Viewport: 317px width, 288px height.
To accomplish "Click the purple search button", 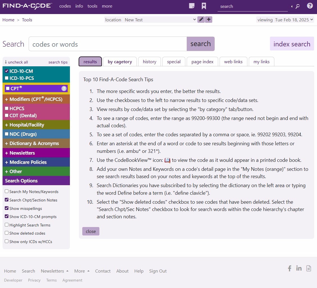I will pyautogui.click(x=200, y=44).
